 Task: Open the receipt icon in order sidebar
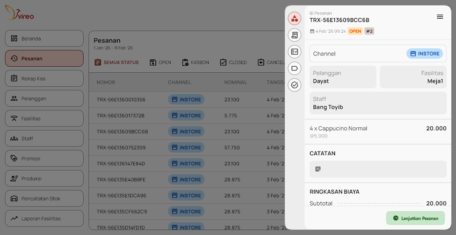(x=294, y=35)
